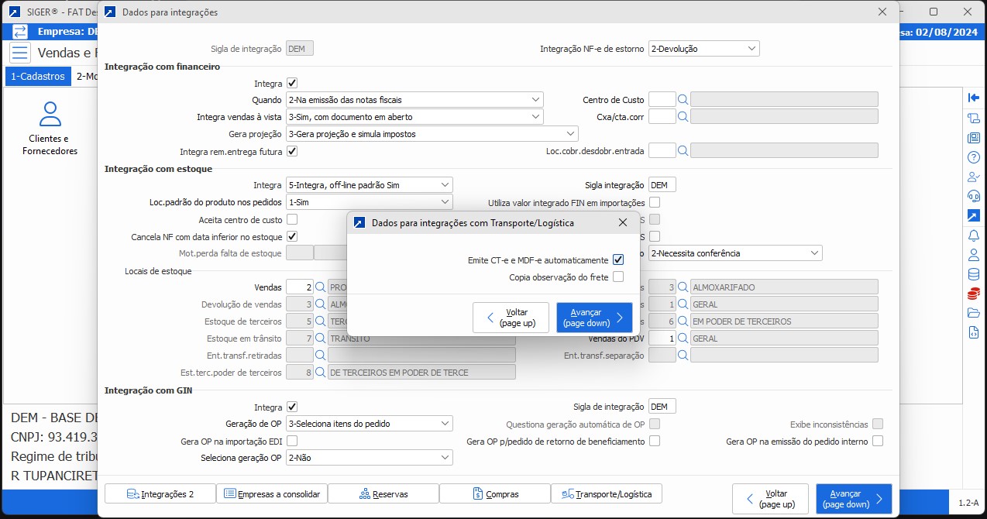This screenshot has height=519, width=987.
Task: Click the Vendas do PDV number field
Action: pyautogui.click(x=661, y=339)
